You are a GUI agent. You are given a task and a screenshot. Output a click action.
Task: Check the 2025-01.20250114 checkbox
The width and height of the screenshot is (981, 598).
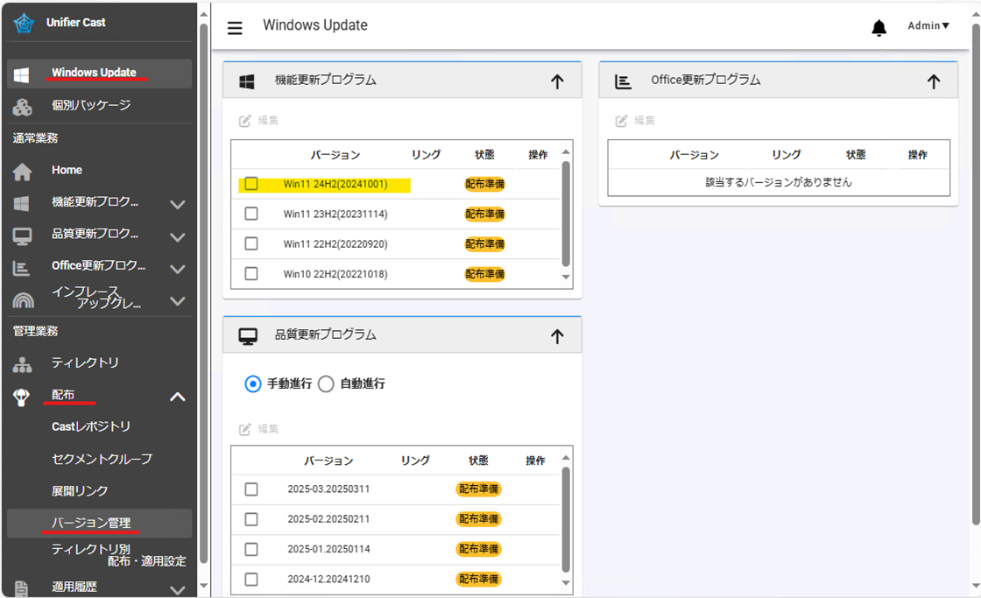click(251, 549)
